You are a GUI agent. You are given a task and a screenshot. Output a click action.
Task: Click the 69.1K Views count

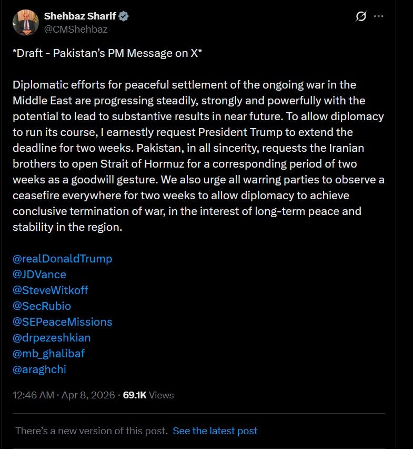point(148,395)
